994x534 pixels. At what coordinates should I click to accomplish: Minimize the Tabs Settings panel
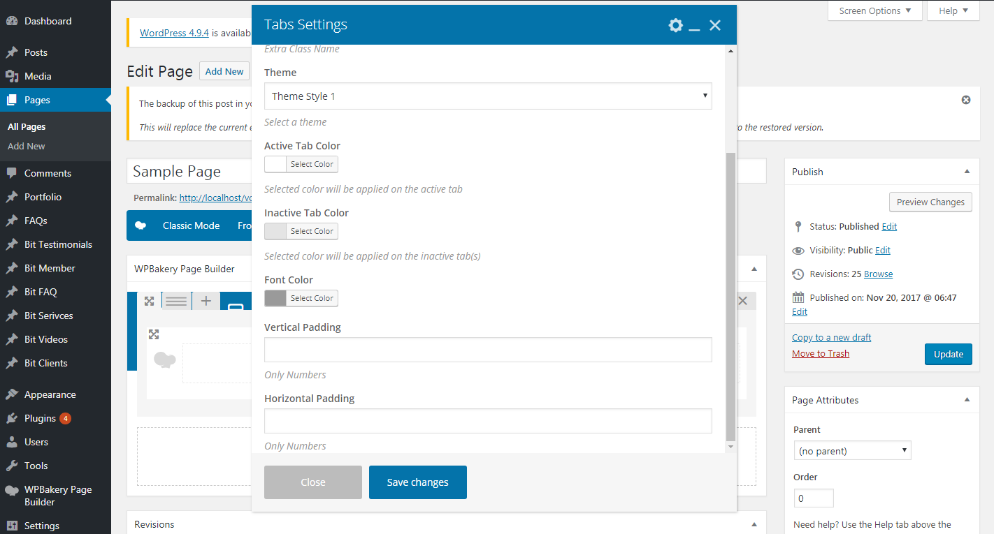tap(694, 26)
